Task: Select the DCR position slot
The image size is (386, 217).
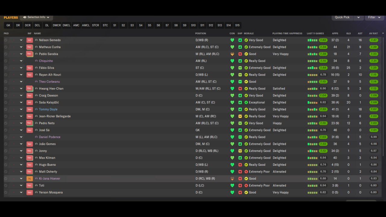Action: click(28, 25)
